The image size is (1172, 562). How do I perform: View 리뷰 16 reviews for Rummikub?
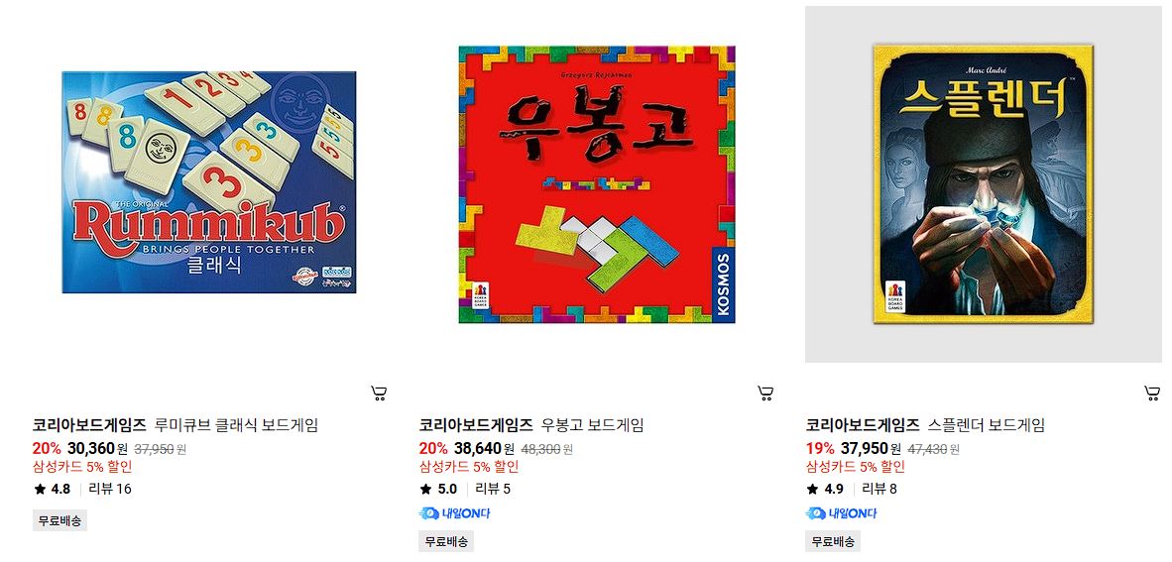pos(110,490)
